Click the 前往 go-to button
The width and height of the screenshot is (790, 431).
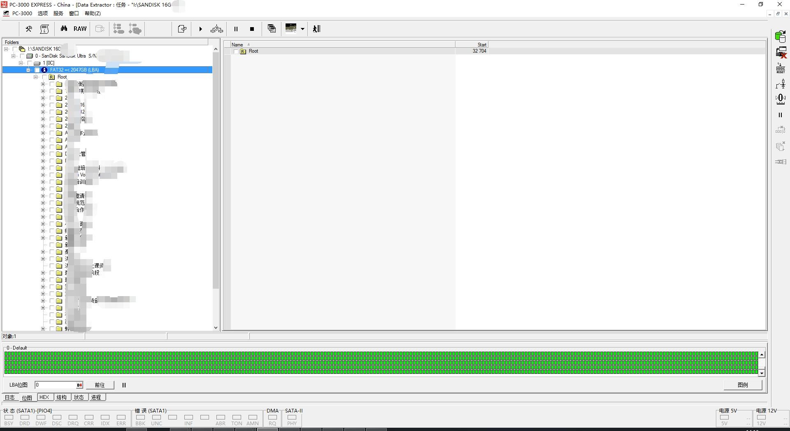tap(100, 385)
